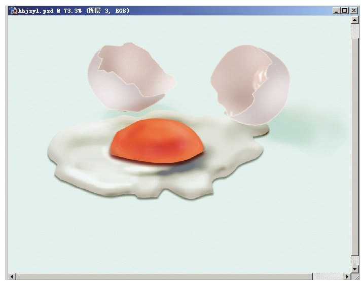This screenshot has width=361, height=281.
Task: Click the right broken eggshell in canvas
Action: point(250,85)
